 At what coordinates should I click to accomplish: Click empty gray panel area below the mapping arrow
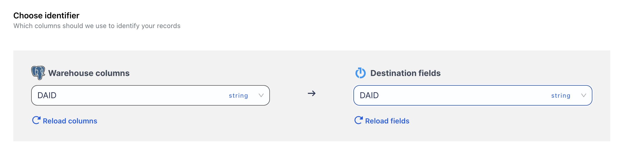pos(312,122)
